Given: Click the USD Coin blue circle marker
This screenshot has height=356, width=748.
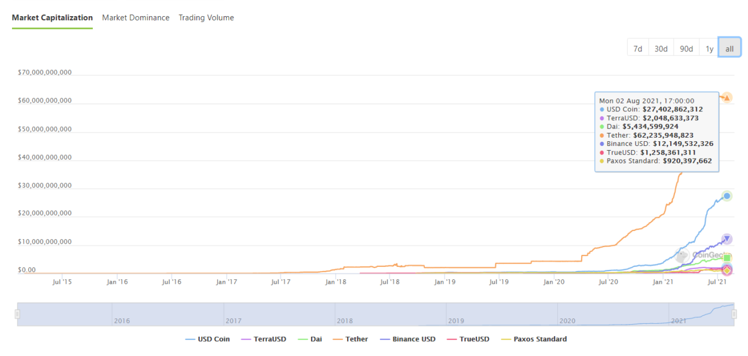Looking at the screenshot, I should tap(727, 196).
